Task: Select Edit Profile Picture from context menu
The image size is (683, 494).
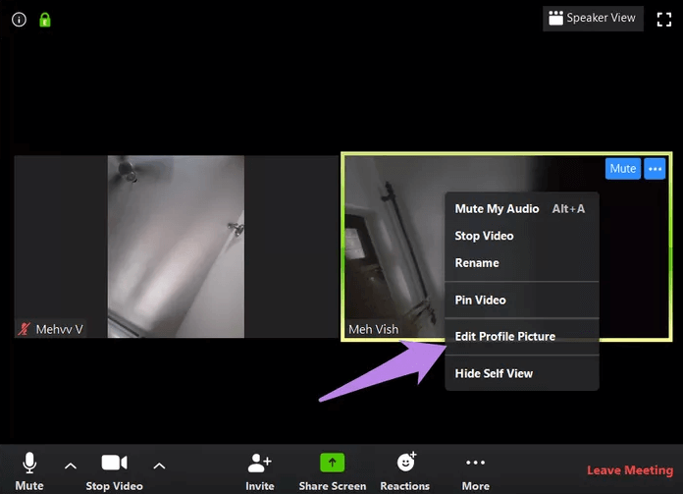Action: (x=504, y=337)
